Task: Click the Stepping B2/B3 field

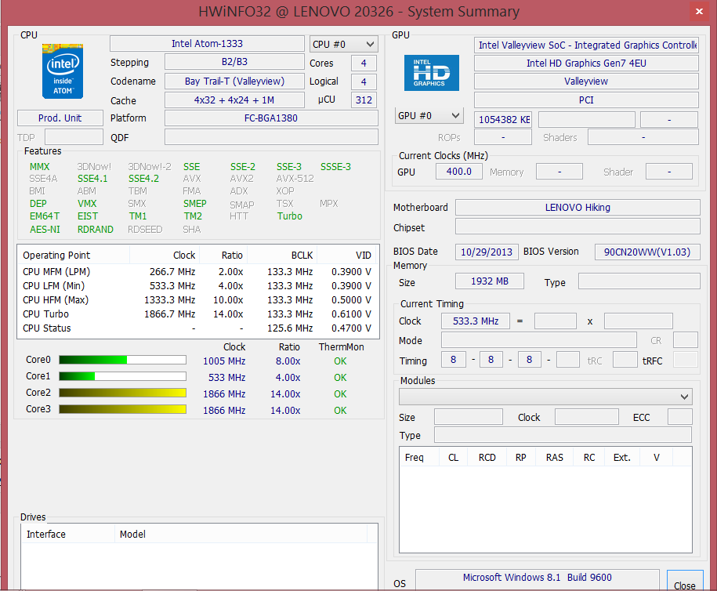Action: [234, 62]
